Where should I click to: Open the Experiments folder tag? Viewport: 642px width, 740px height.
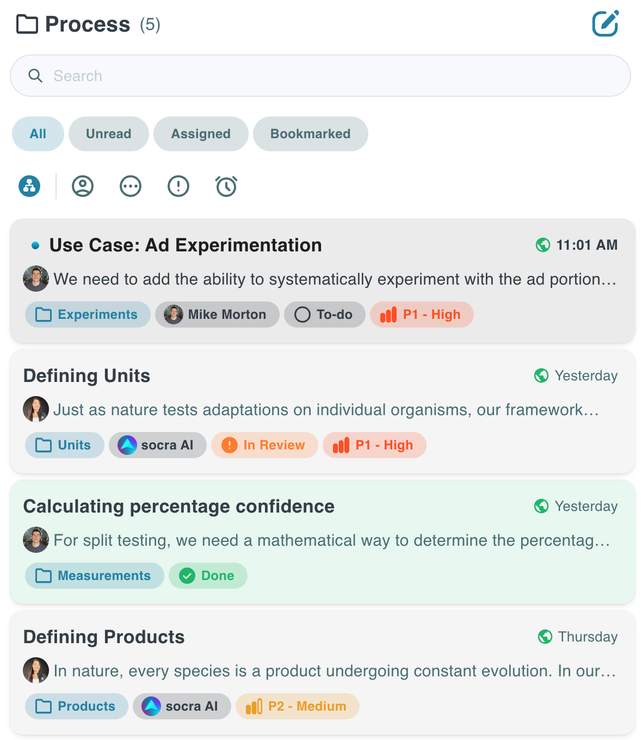pyautogui.click(x=88, y=314)
